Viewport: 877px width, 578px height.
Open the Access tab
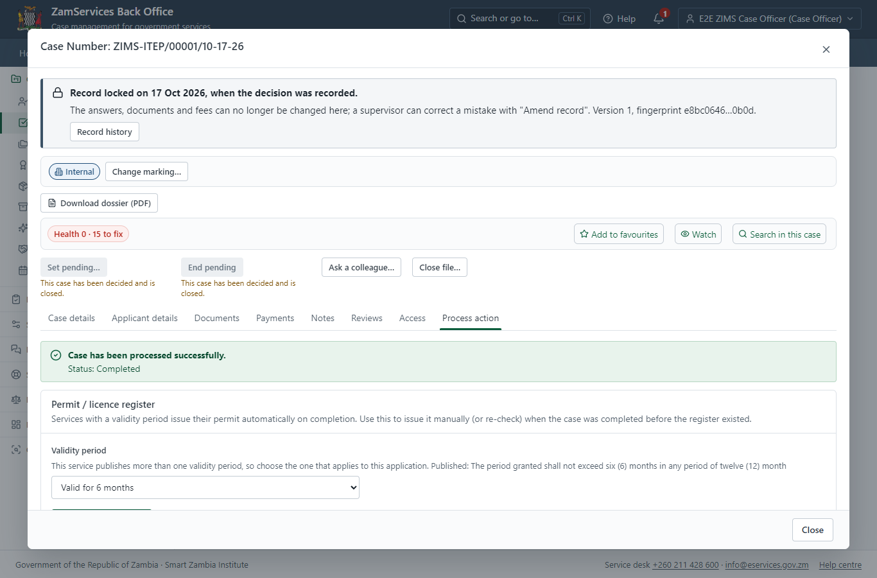click(x=412, y=318)
